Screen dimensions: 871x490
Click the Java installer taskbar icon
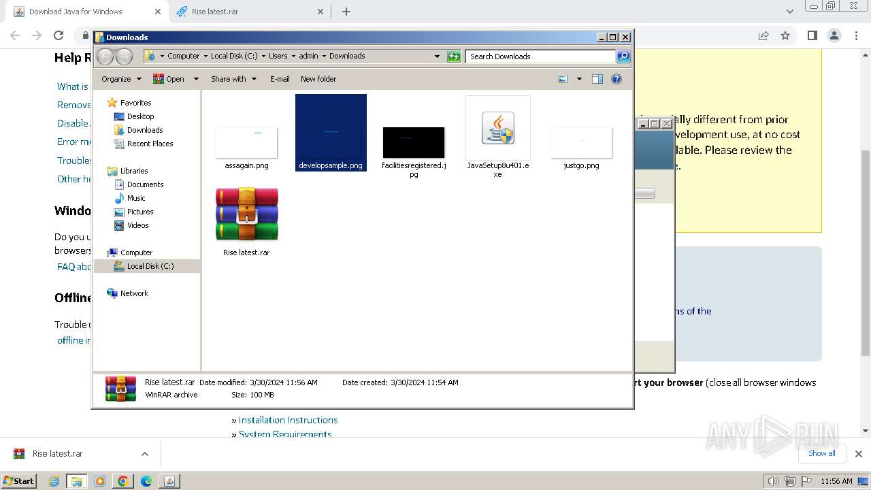point(169,481)
